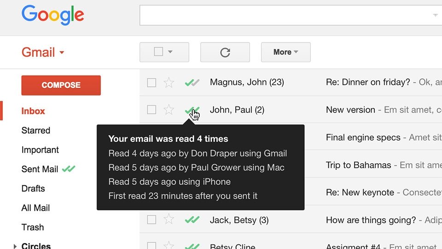This screenshot has width=442, height=249.
Task: Click tooltip line Read using iPhone
Action: 169,182
